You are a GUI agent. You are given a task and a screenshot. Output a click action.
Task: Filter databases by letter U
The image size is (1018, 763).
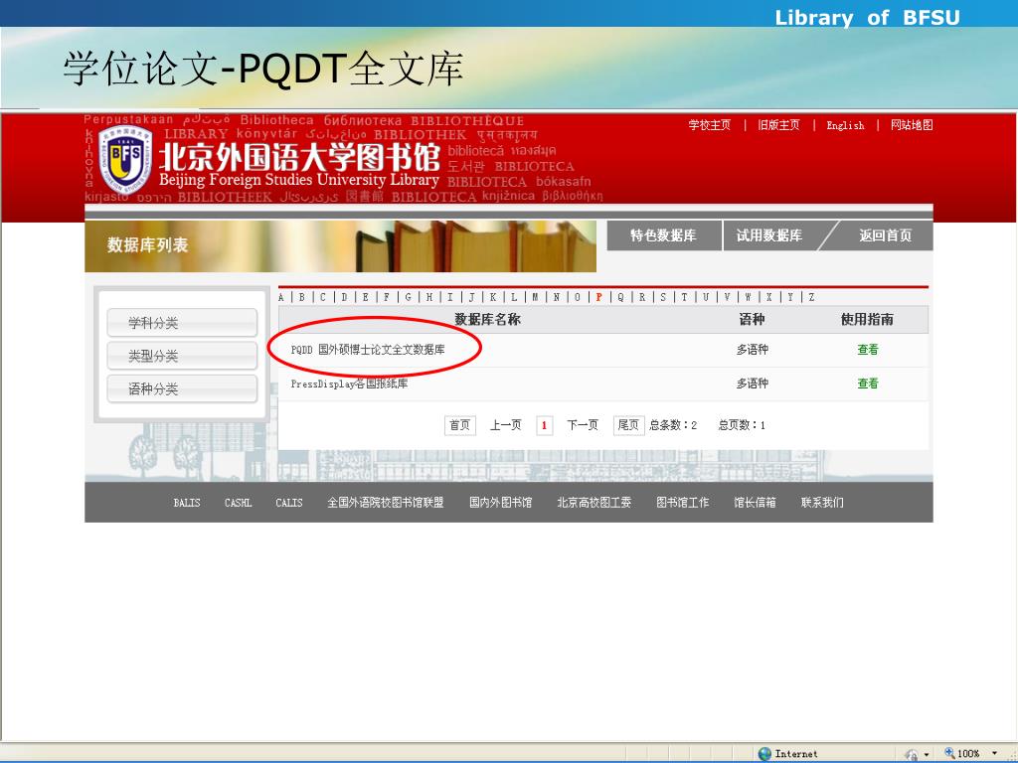[x=706, y=297]
